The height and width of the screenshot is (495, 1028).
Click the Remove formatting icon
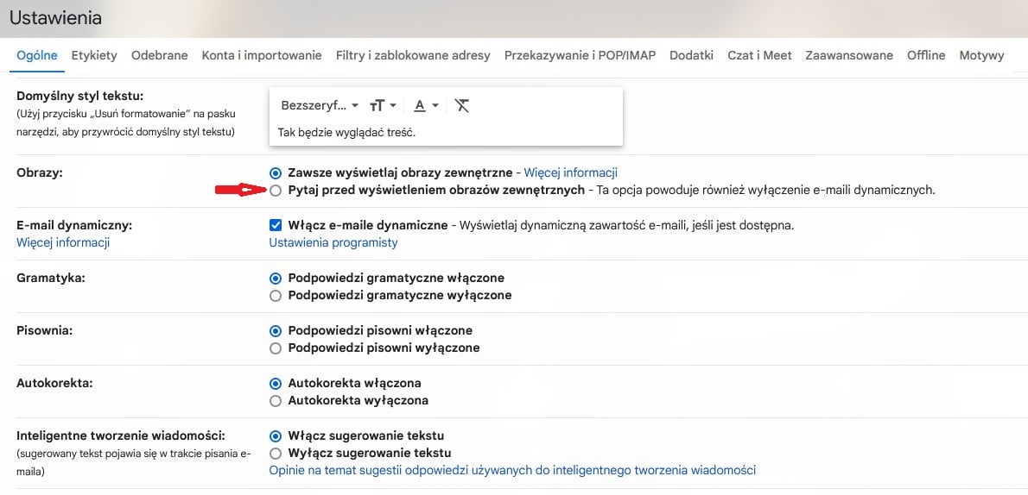coord(461,105)
